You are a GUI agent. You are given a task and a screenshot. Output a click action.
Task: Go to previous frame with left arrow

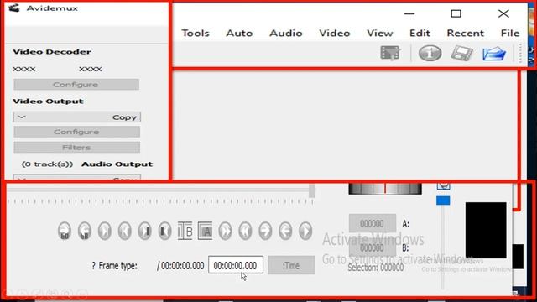[x=285, y=231]
